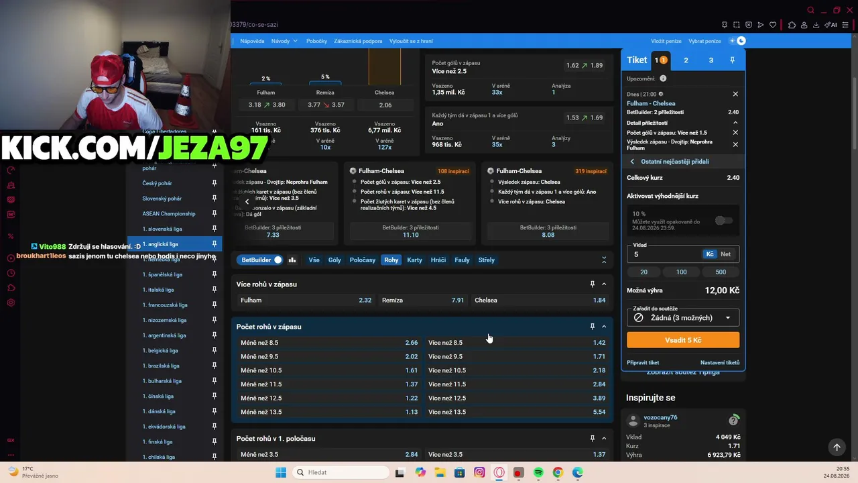The image size is (858, 483).
Task: Collapse the Počet rohů v zápasu section
Action: [x=604, y=327]
